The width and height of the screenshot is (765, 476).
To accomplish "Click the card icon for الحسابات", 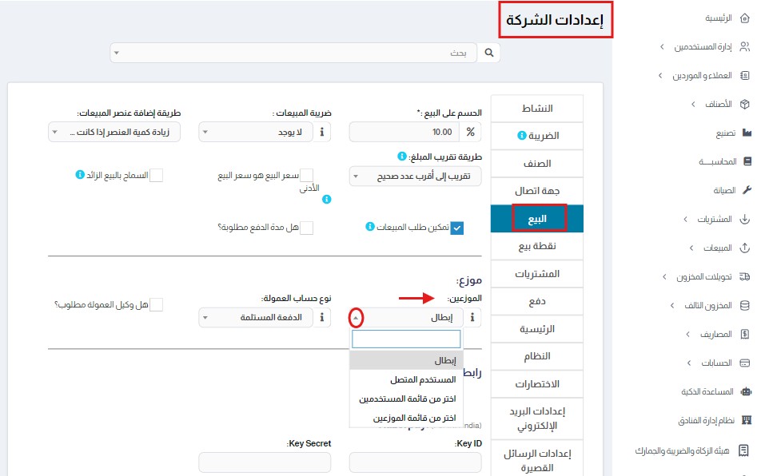I will click(x=744, y=363).
